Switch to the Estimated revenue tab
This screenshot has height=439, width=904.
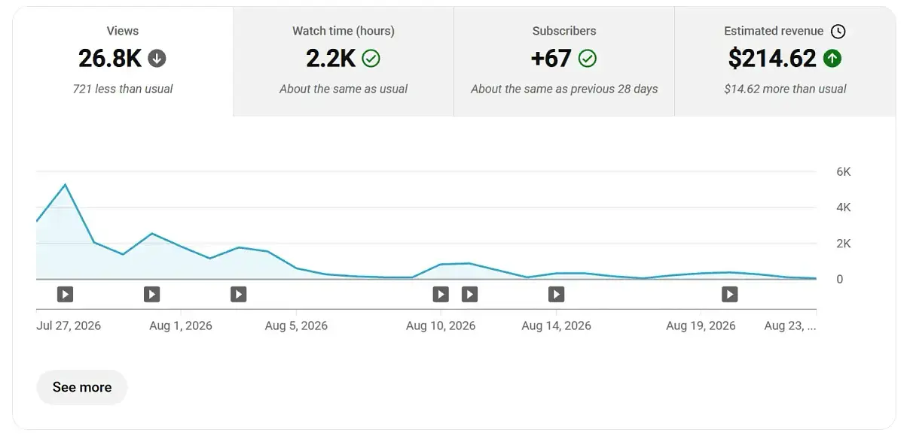pyautogui.click(x=785, y=62)
